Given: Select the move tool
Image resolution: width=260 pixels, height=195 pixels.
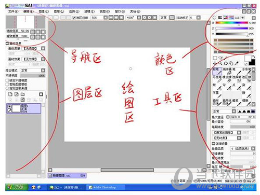Looking at the screenshot, I should click(215, 63).
